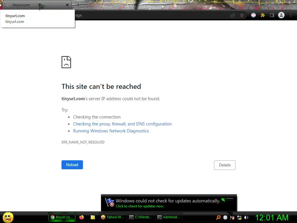
Task: Open the volume speaker tray icon
Action: pos(246,217)
